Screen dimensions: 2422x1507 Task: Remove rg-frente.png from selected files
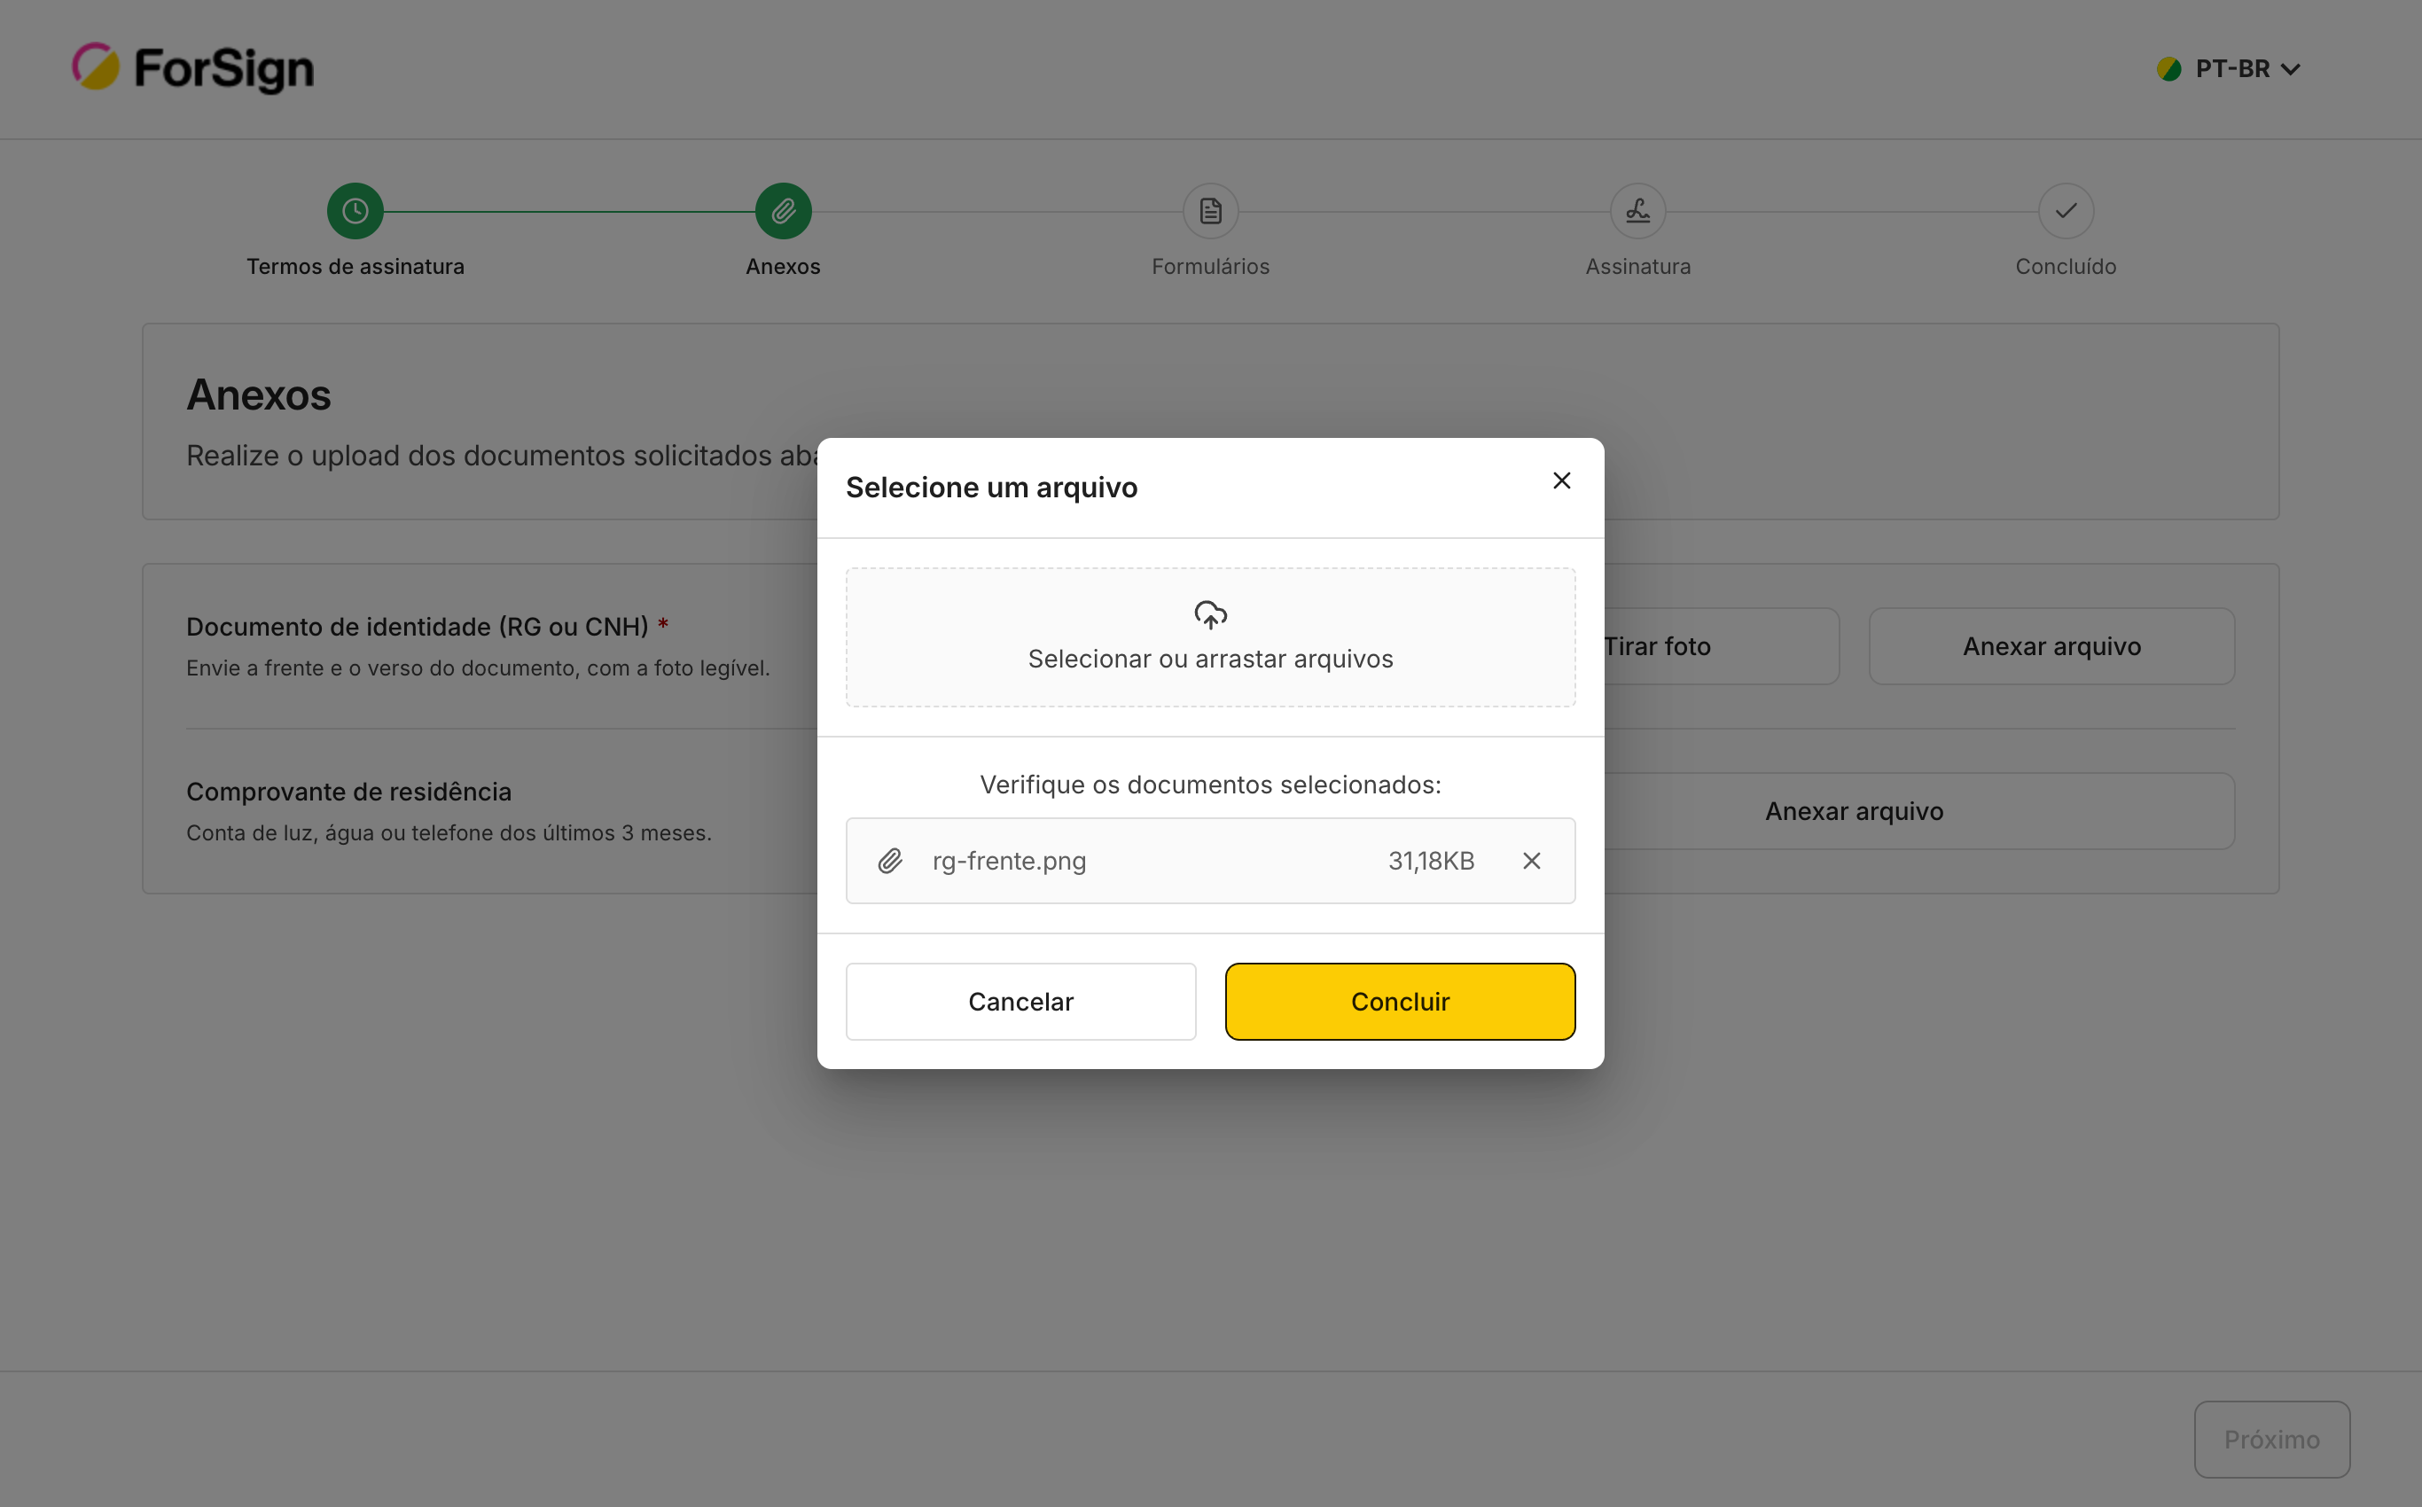[x=1531, y=860]
